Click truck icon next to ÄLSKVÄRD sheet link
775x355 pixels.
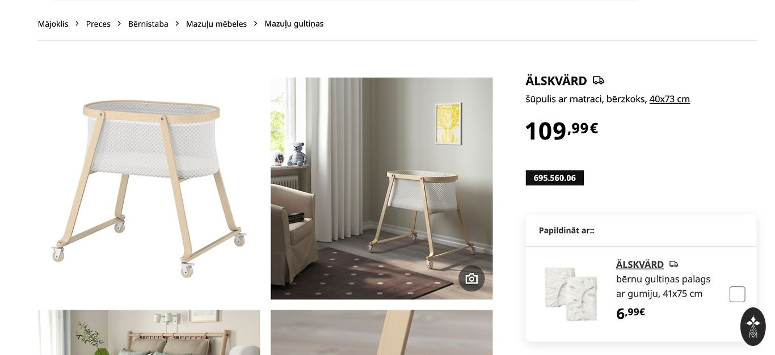point(673,264)
